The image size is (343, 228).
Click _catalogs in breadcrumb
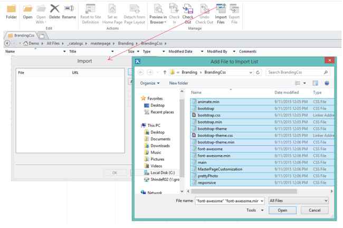75,43
